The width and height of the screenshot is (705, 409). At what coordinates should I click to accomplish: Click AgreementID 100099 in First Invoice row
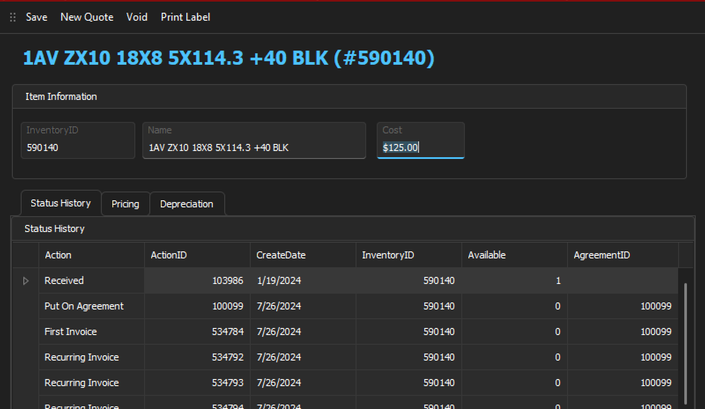click(623, 332)
